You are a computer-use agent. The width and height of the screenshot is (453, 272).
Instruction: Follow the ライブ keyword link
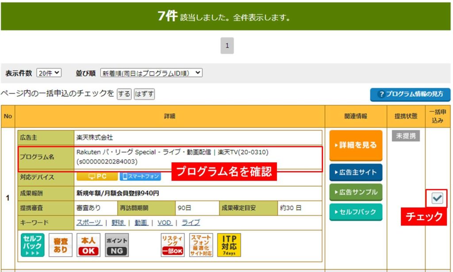[191, 222]
